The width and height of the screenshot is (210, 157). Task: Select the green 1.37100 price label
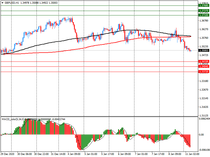coord(204,15)
